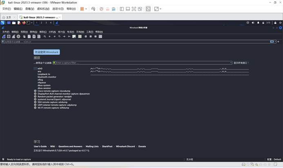Toggle auto-scroll during live capture icon

(74, 36)
